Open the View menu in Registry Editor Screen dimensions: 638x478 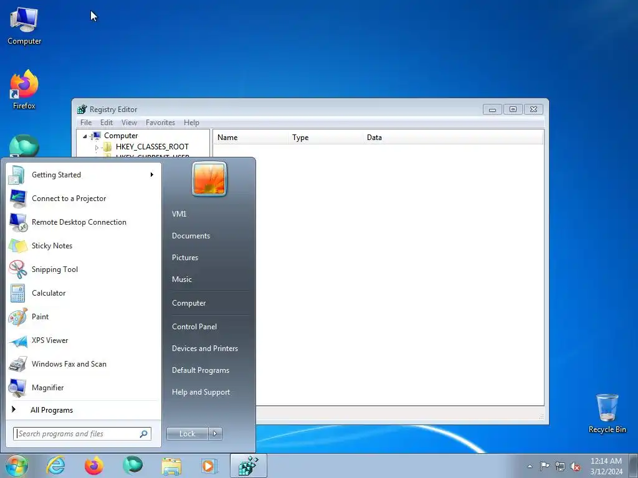[x=129, y=123]
